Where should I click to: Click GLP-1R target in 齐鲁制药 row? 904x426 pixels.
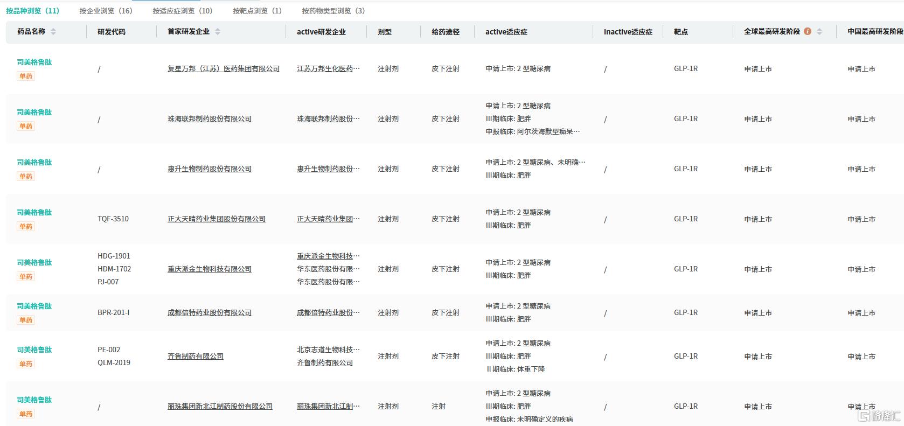click(x=686, y=357)
